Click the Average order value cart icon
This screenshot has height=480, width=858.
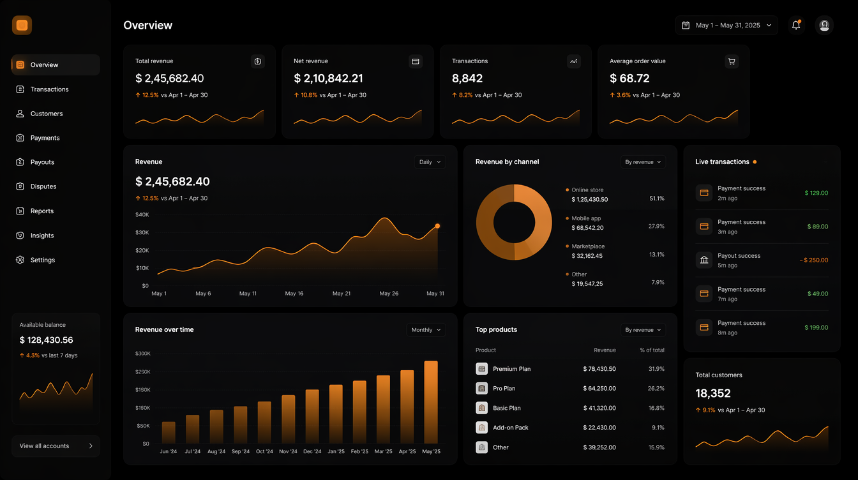coord(732,61)
